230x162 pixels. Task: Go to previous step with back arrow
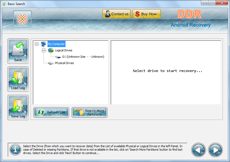point(199,150)
